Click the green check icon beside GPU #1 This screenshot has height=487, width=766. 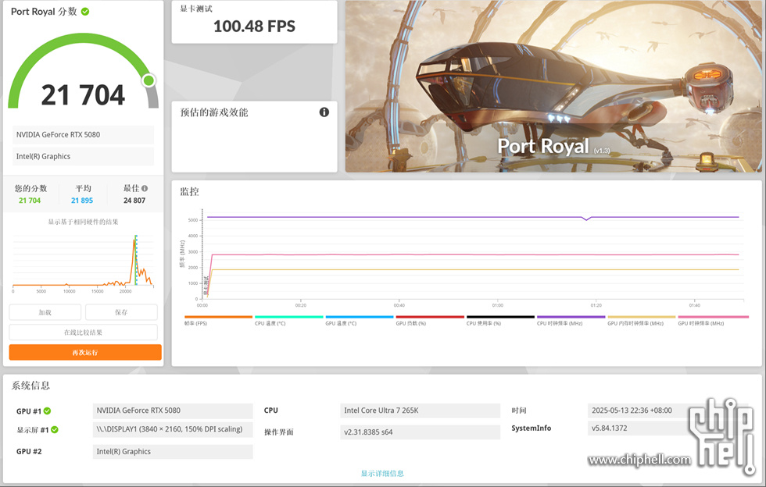click(48, 411)
